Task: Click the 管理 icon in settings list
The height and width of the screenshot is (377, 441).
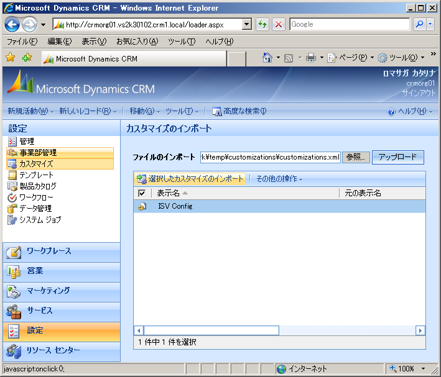Action: [x=12, y=142]
